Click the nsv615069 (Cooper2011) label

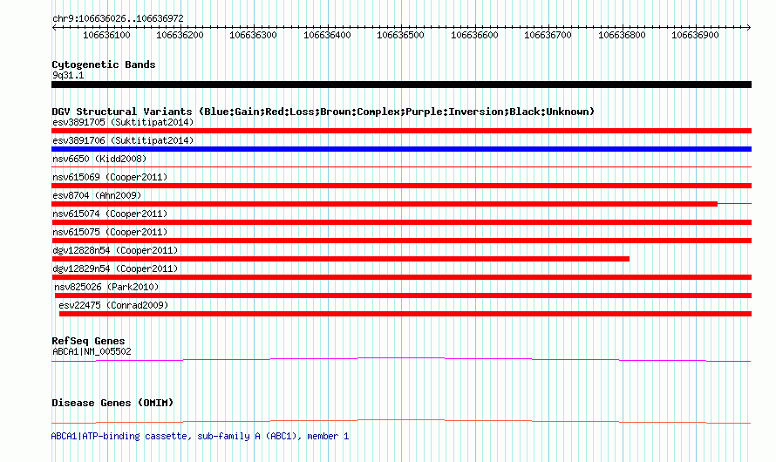[x=110, y=177]
